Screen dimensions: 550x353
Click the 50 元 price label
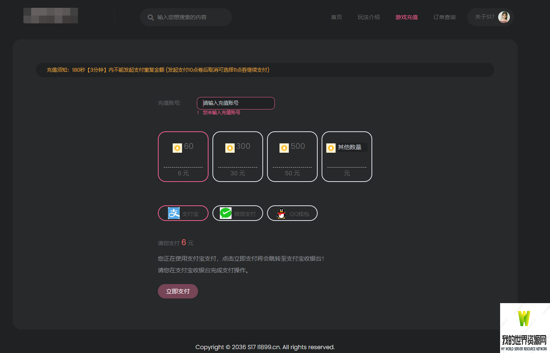[292, 173]
